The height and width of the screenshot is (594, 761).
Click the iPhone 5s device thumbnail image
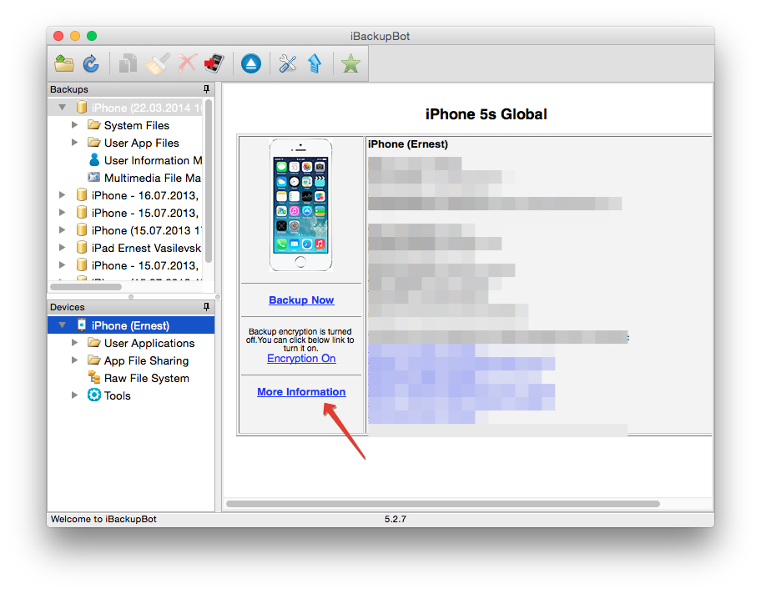[300, 205]
